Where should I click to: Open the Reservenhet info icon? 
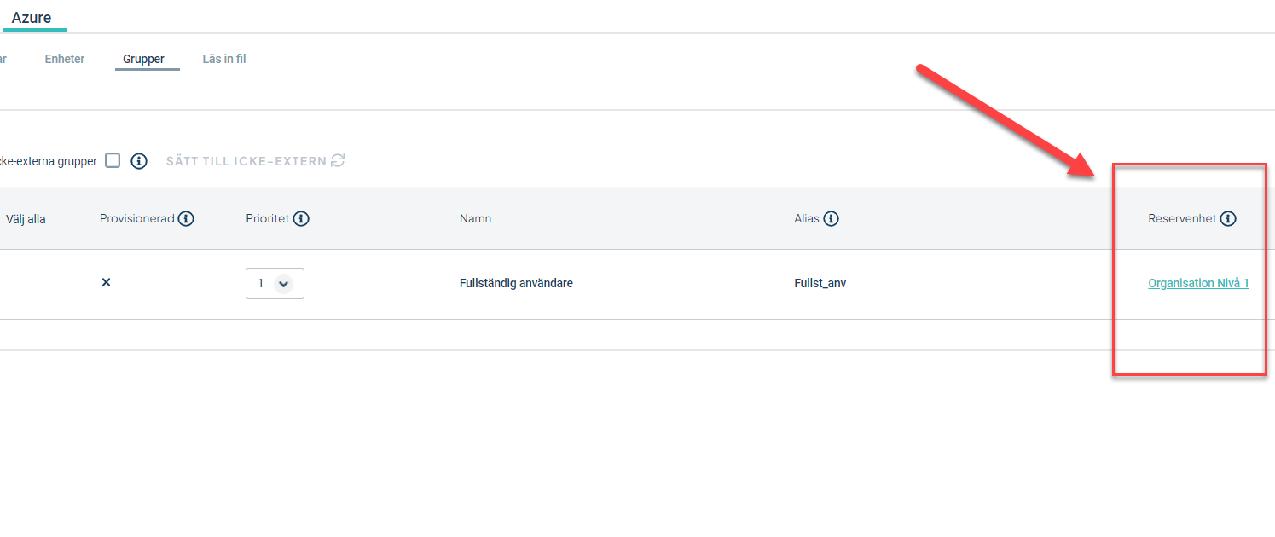pyautogui.click(x=1228, y=219)
